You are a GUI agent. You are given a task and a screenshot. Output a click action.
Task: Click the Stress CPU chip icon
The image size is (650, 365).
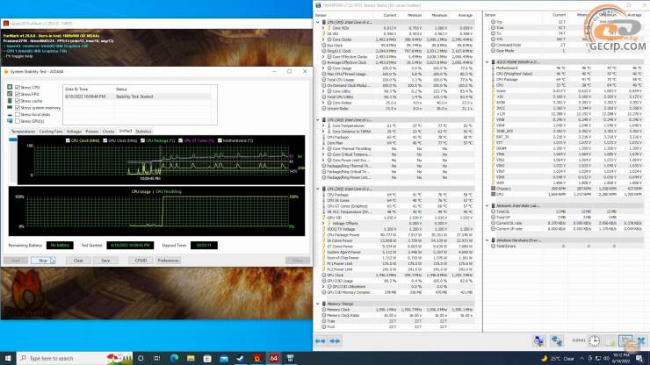(10, 88)
